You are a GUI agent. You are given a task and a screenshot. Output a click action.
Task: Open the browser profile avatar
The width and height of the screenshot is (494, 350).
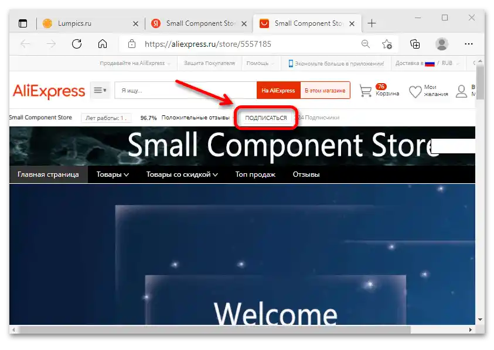coord(442,44)
